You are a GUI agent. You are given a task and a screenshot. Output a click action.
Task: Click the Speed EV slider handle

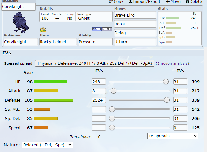112,128
